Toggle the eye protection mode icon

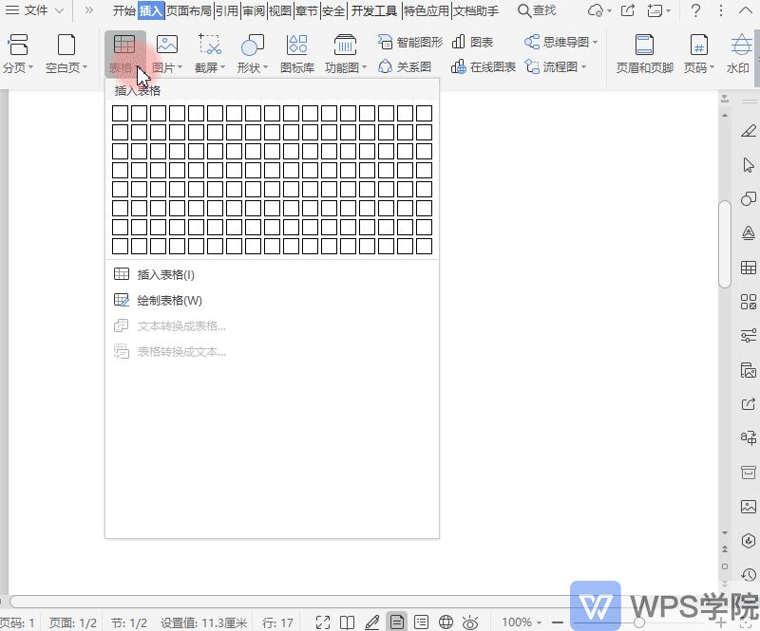pyautogui.click(x=468, y=622)
